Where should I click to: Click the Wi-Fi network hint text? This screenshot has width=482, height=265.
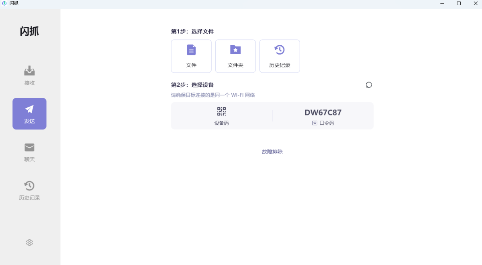pos(213,95)
